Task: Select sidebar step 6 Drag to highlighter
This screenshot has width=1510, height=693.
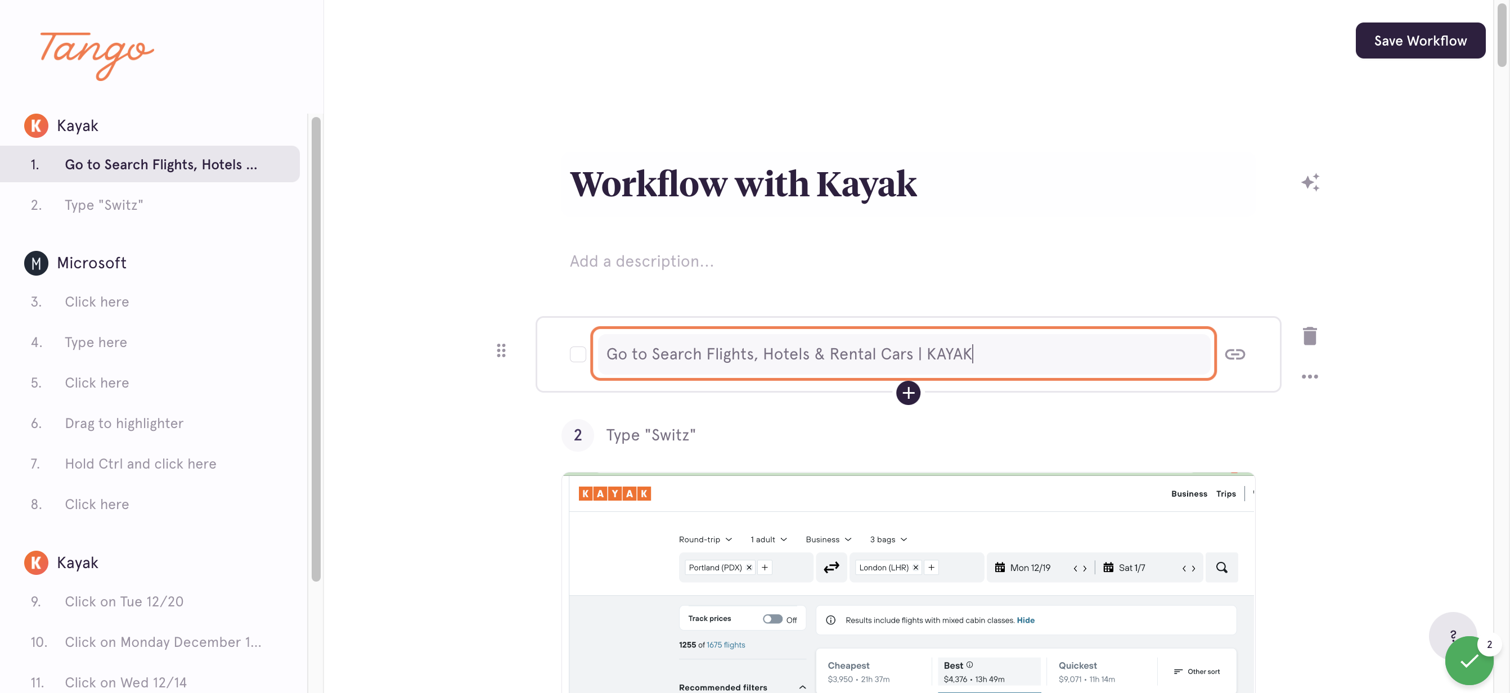Action: 150,424
